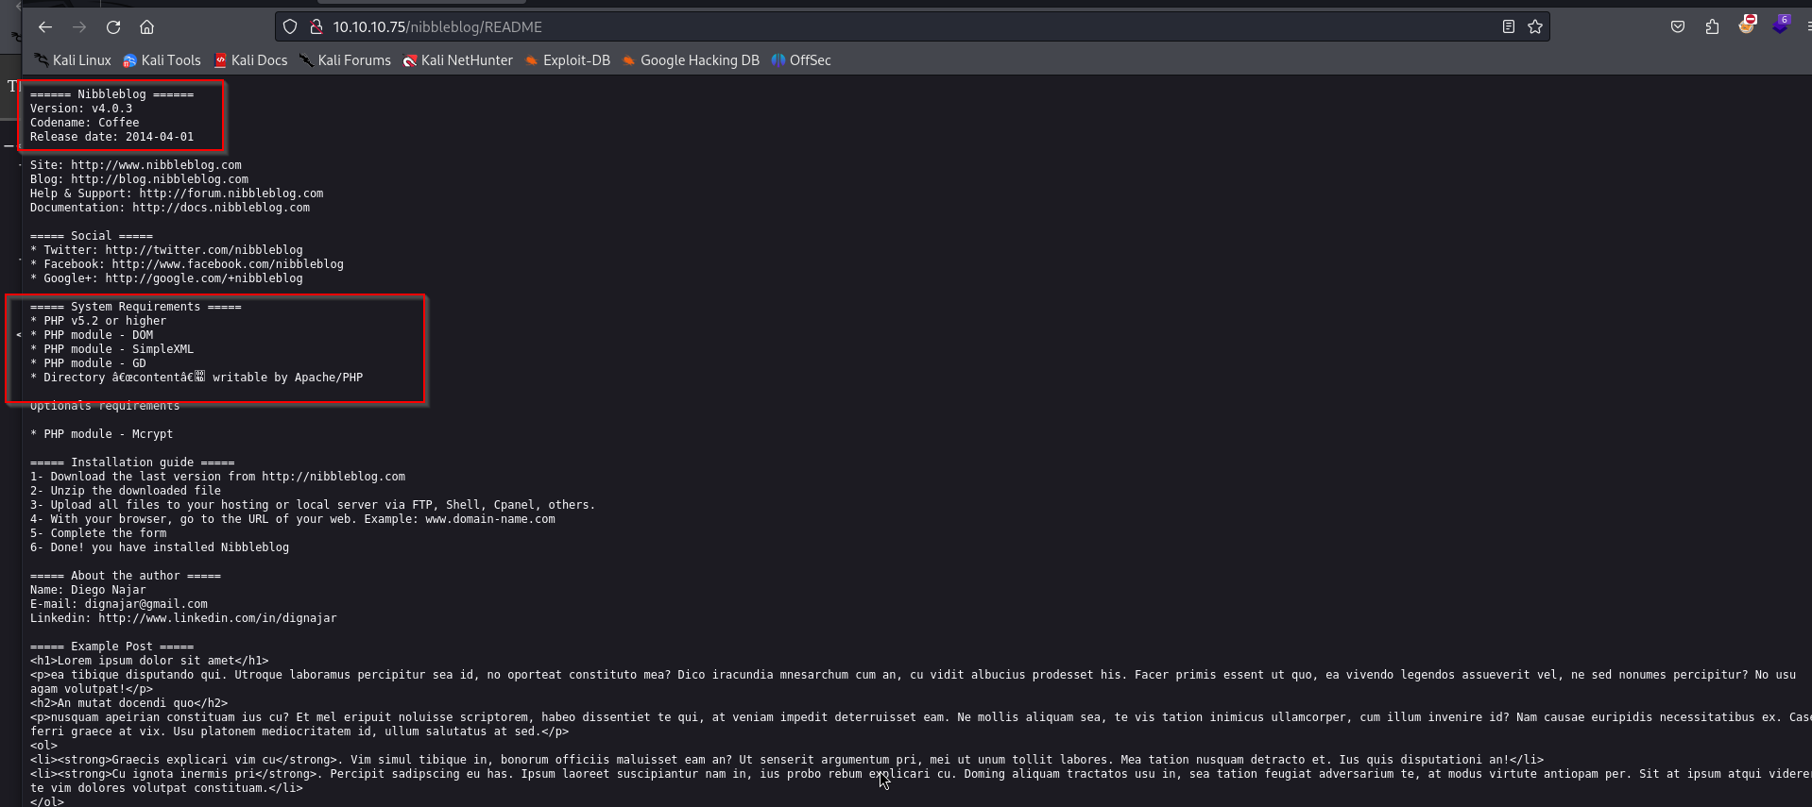Screen dimensions: 1812x807
Task: Open the Kali NetHunter bookmark
Action: click(458, 60)
